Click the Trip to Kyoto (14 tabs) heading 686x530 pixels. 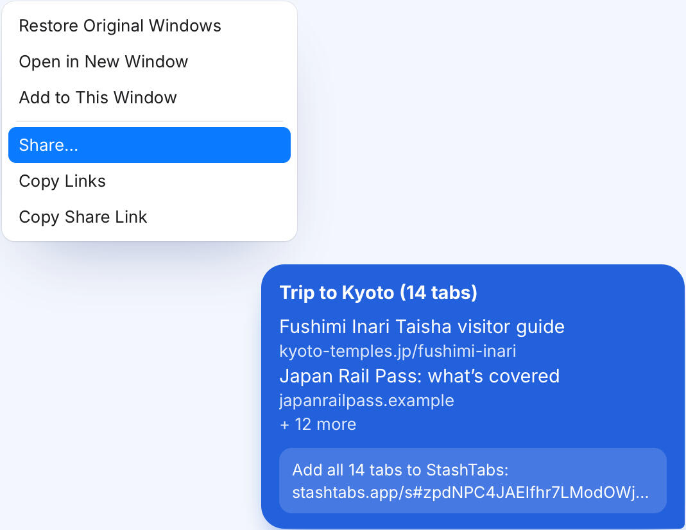point(378,293)
